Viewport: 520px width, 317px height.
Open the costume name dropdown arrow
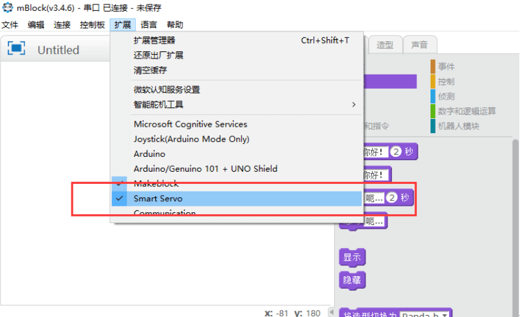444,314
